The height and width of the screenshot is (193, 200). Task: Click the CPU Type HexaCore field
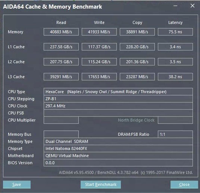point(118,92)
